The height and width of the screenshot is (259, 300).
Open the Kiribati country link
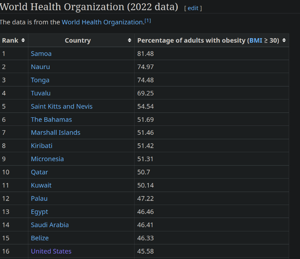click(42, 146)
